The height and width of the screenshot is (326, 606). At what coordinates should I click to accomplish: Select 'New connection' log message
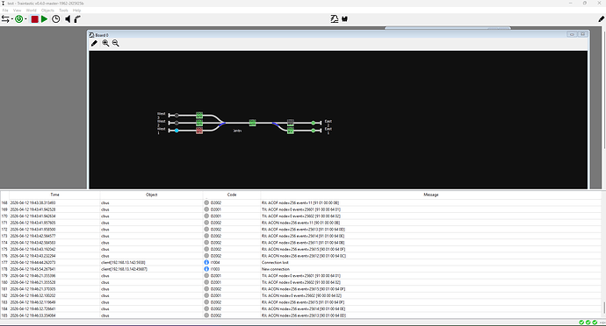(x=276, y=269)
